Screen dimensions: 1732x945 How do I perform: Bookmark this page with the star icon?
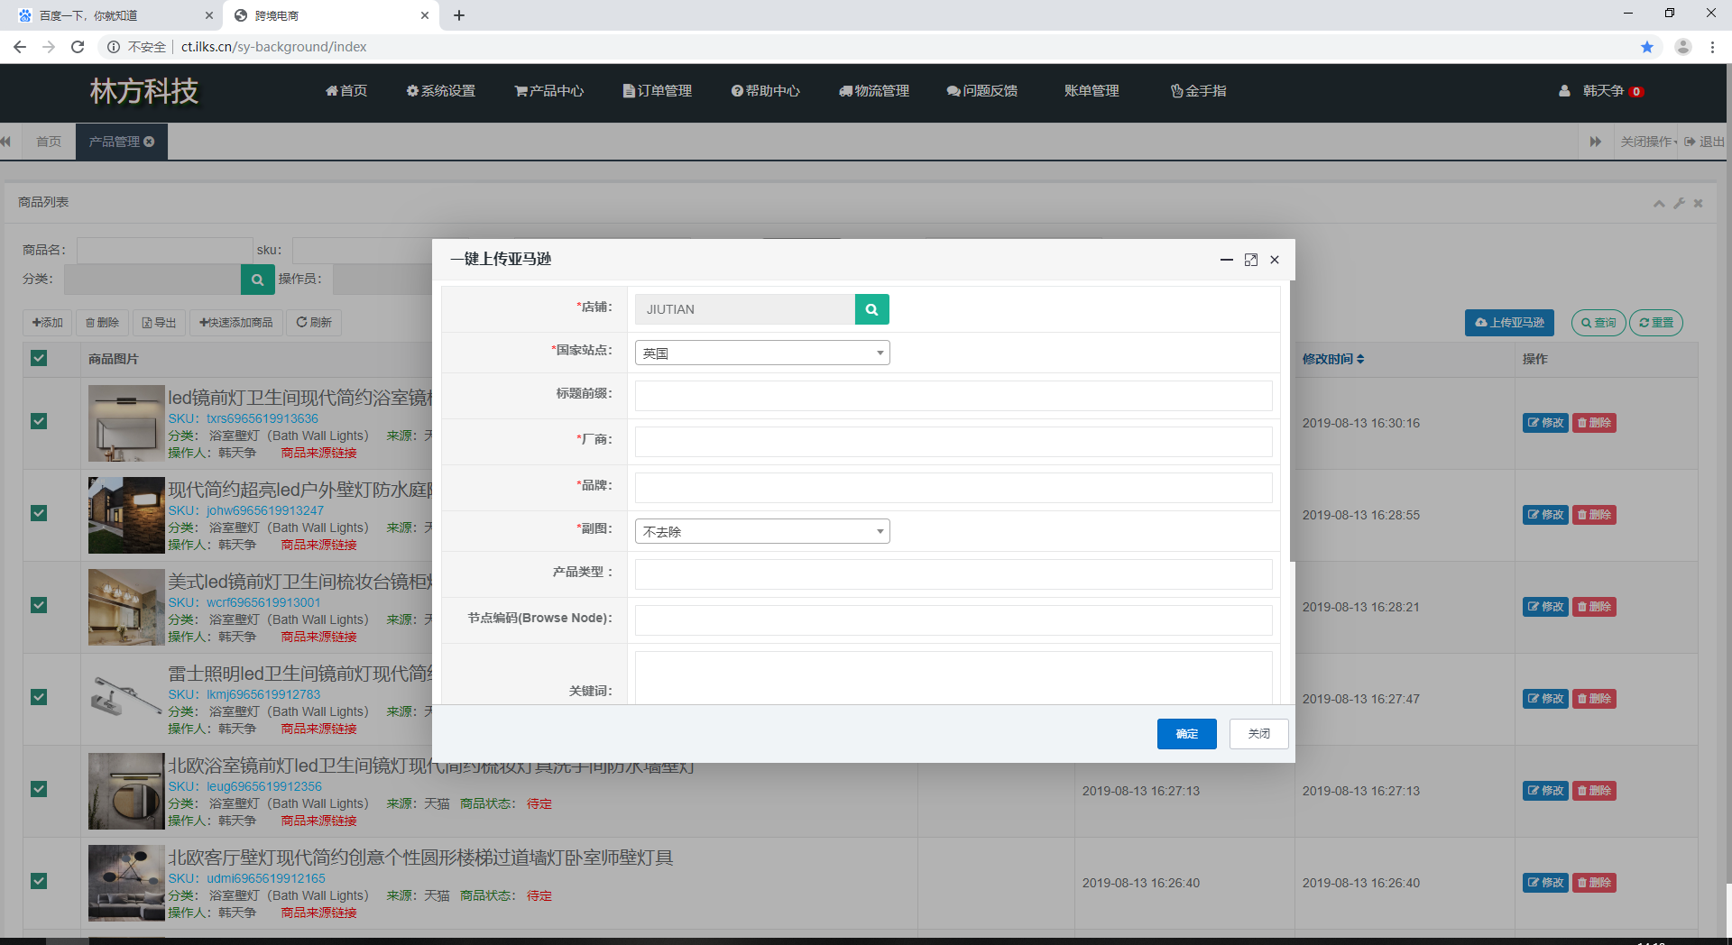click(x=1647, y=47)
